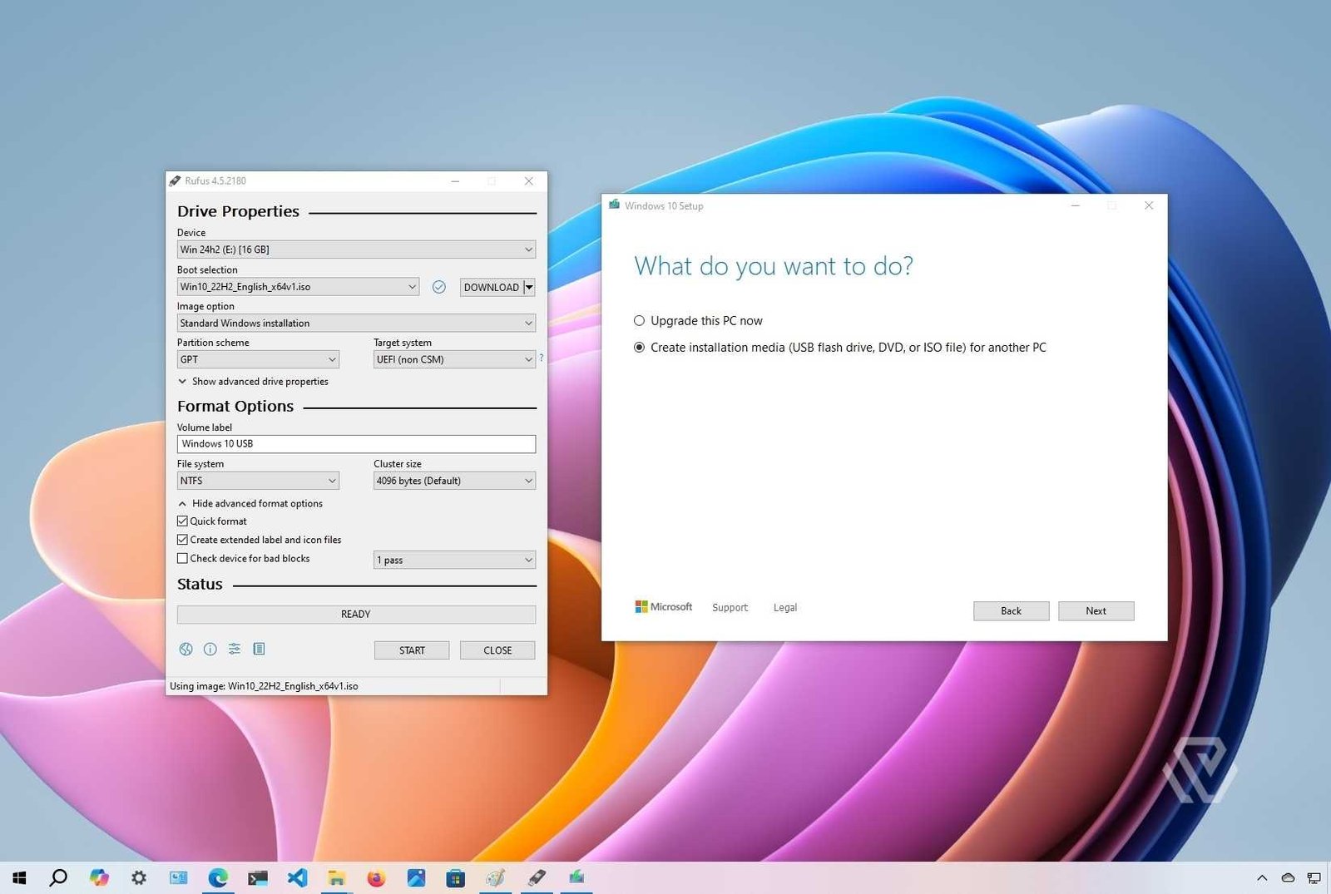
Task: Select Upgrade this PC now option
Action: 639,320
